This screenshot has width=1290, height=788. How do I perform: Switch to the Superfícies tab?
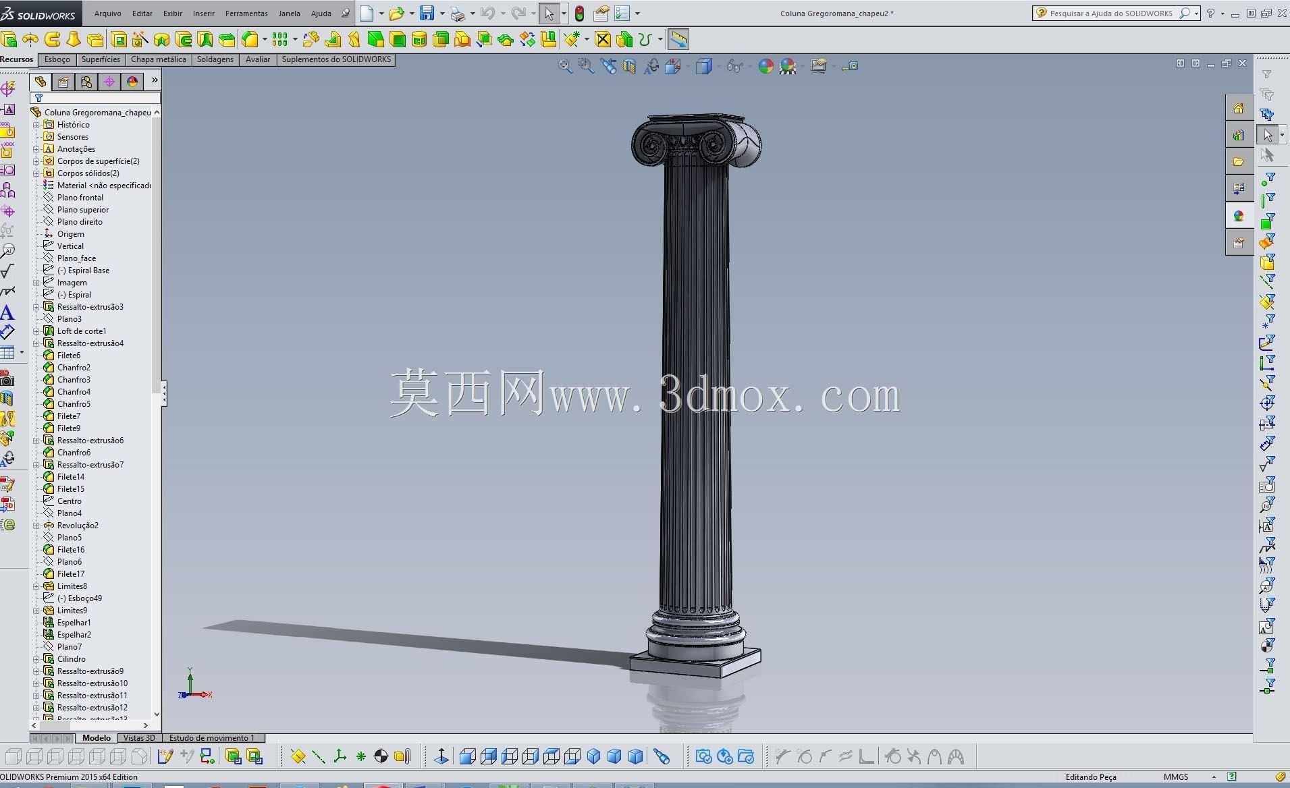101,59
